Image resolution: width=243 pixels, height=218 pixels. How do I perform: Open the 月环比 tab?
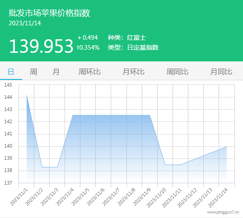(133, 72)
